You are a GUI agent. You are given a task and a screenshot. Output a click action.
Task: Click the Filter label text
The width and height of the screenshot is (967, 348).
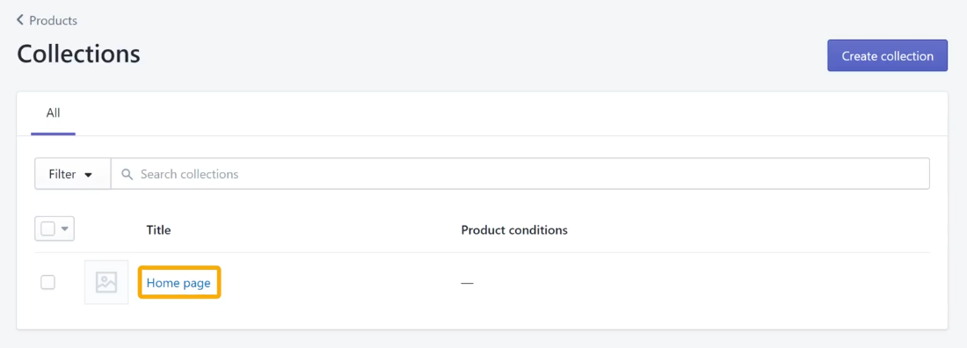point(62,175)
